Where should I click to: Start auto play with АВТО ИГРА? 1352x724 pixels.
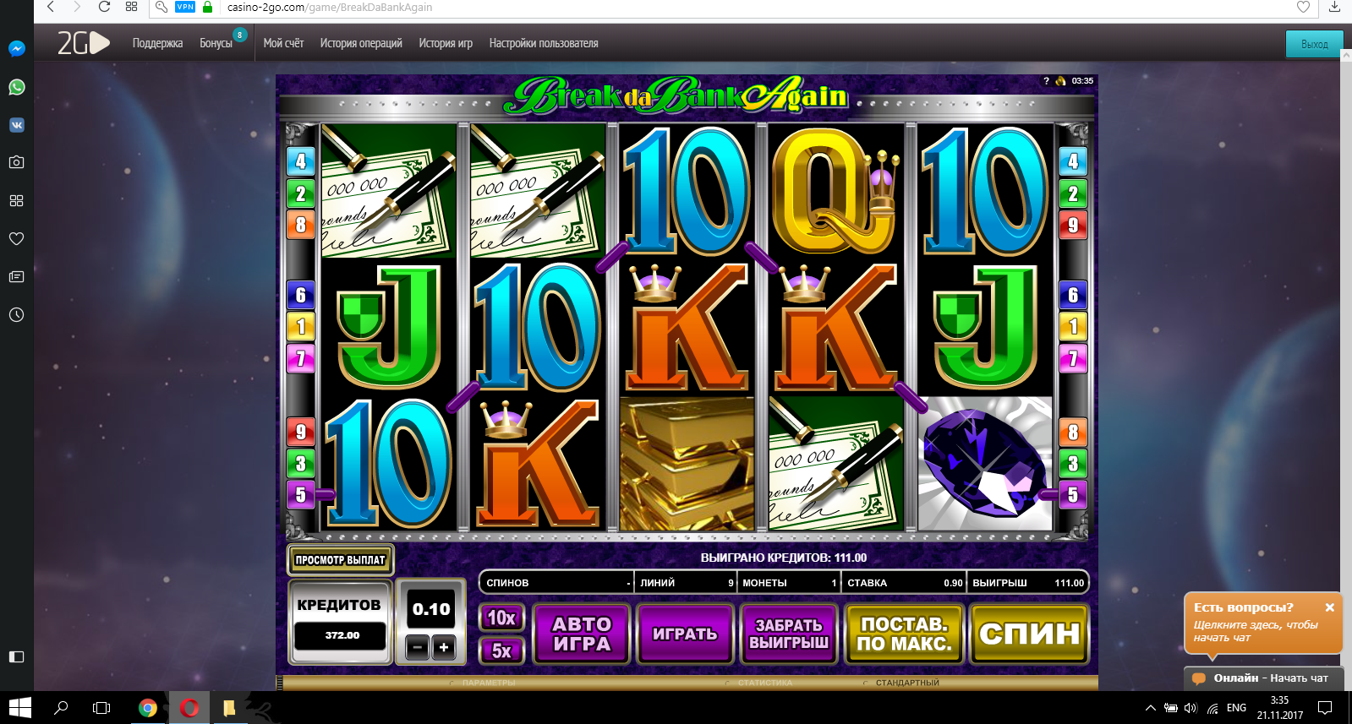[x=582, y=634]
